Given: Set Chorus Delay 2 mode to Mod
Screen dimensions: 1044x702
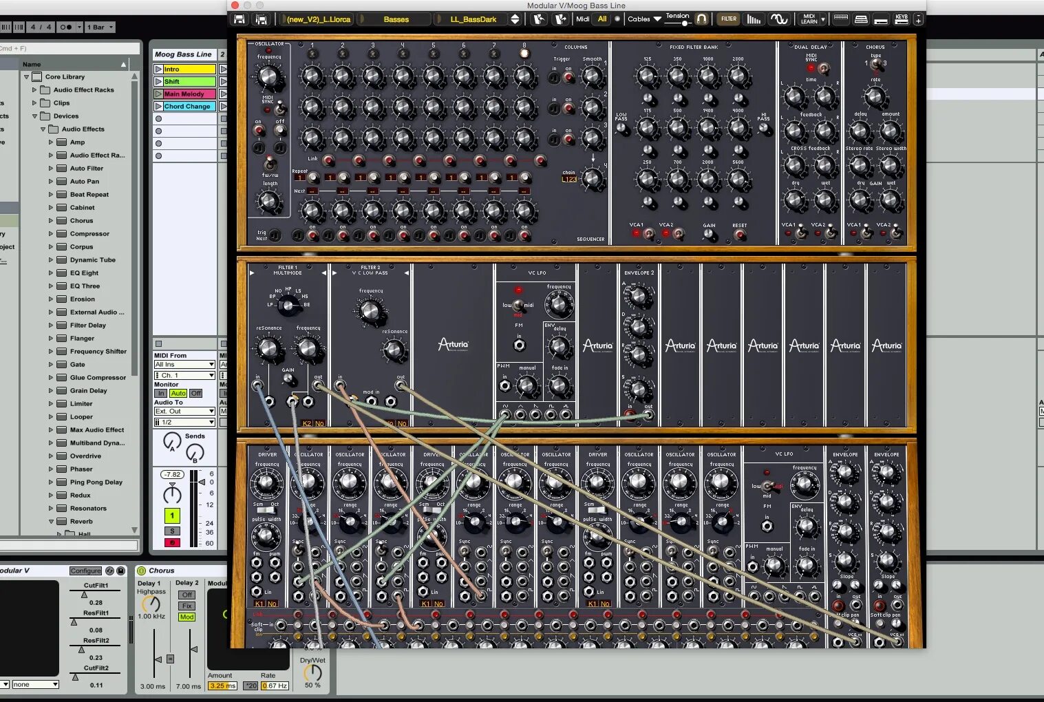Looking at the screenshot, I should (187, 617).
